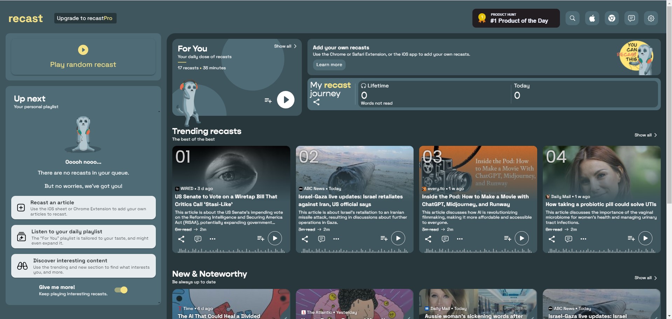Open 'Inside the Pod: How to Make a Movie' title
The width and height of the screenshot is (672, 319).
pyautogui.click(x=475, y=200)
